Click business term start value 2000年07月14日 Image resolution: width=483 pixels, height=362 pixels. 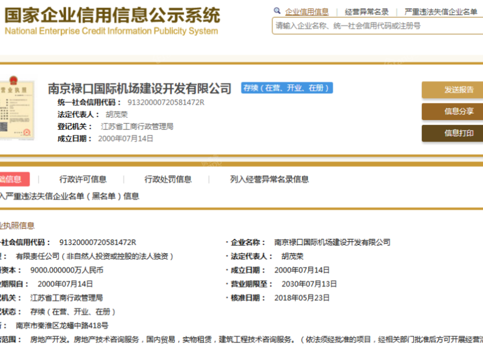click(65, 284)
